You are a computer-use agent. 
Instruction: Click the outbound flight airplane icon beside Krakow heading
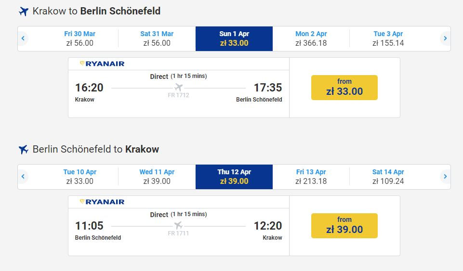[x=24, y=11]
